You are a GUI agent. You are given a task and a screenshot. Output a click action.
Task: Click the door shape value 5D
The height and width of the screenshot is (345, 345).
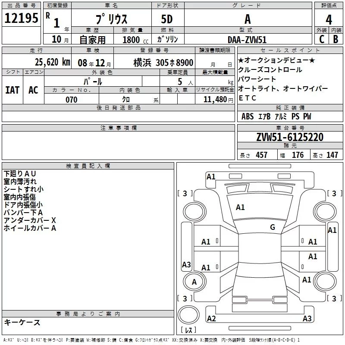coord(167,19)
